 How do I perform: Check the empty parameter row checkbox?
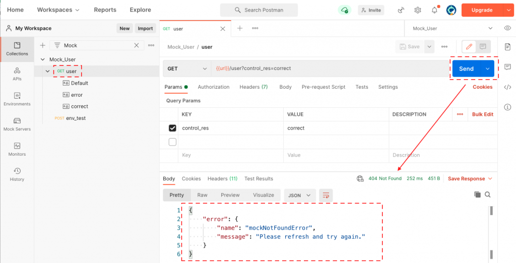[172, 142]
